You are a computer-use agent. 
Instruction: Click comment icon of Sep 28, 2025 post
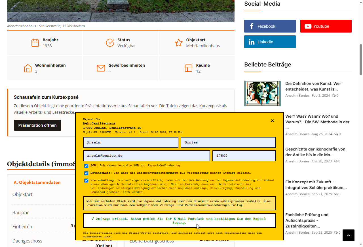pos(336,233)
